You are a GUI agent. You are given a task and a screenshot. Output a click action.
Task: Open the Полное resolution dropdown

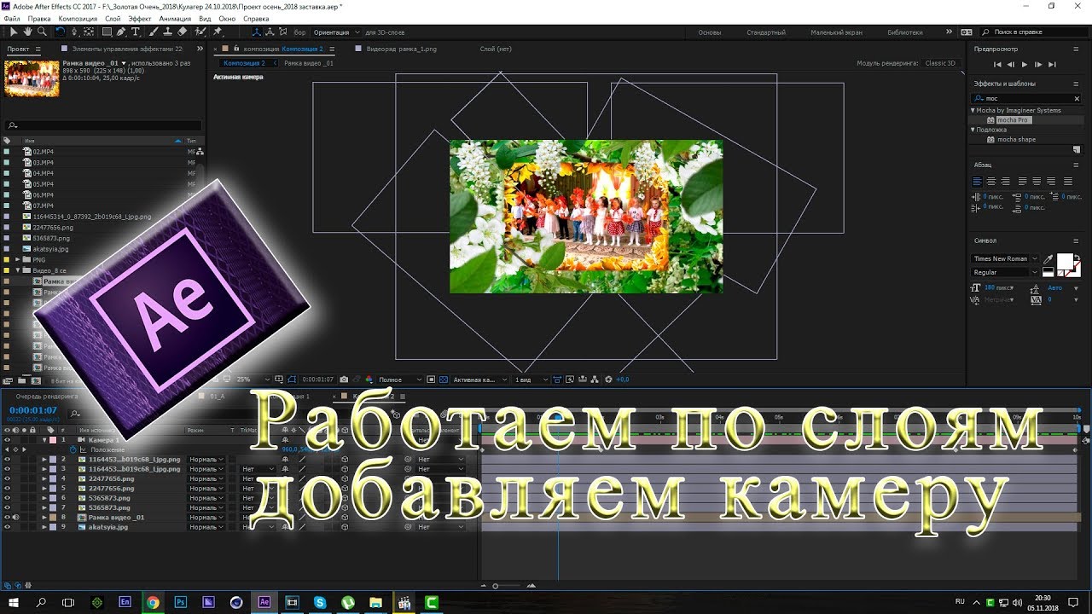click(x=400, y=379)
